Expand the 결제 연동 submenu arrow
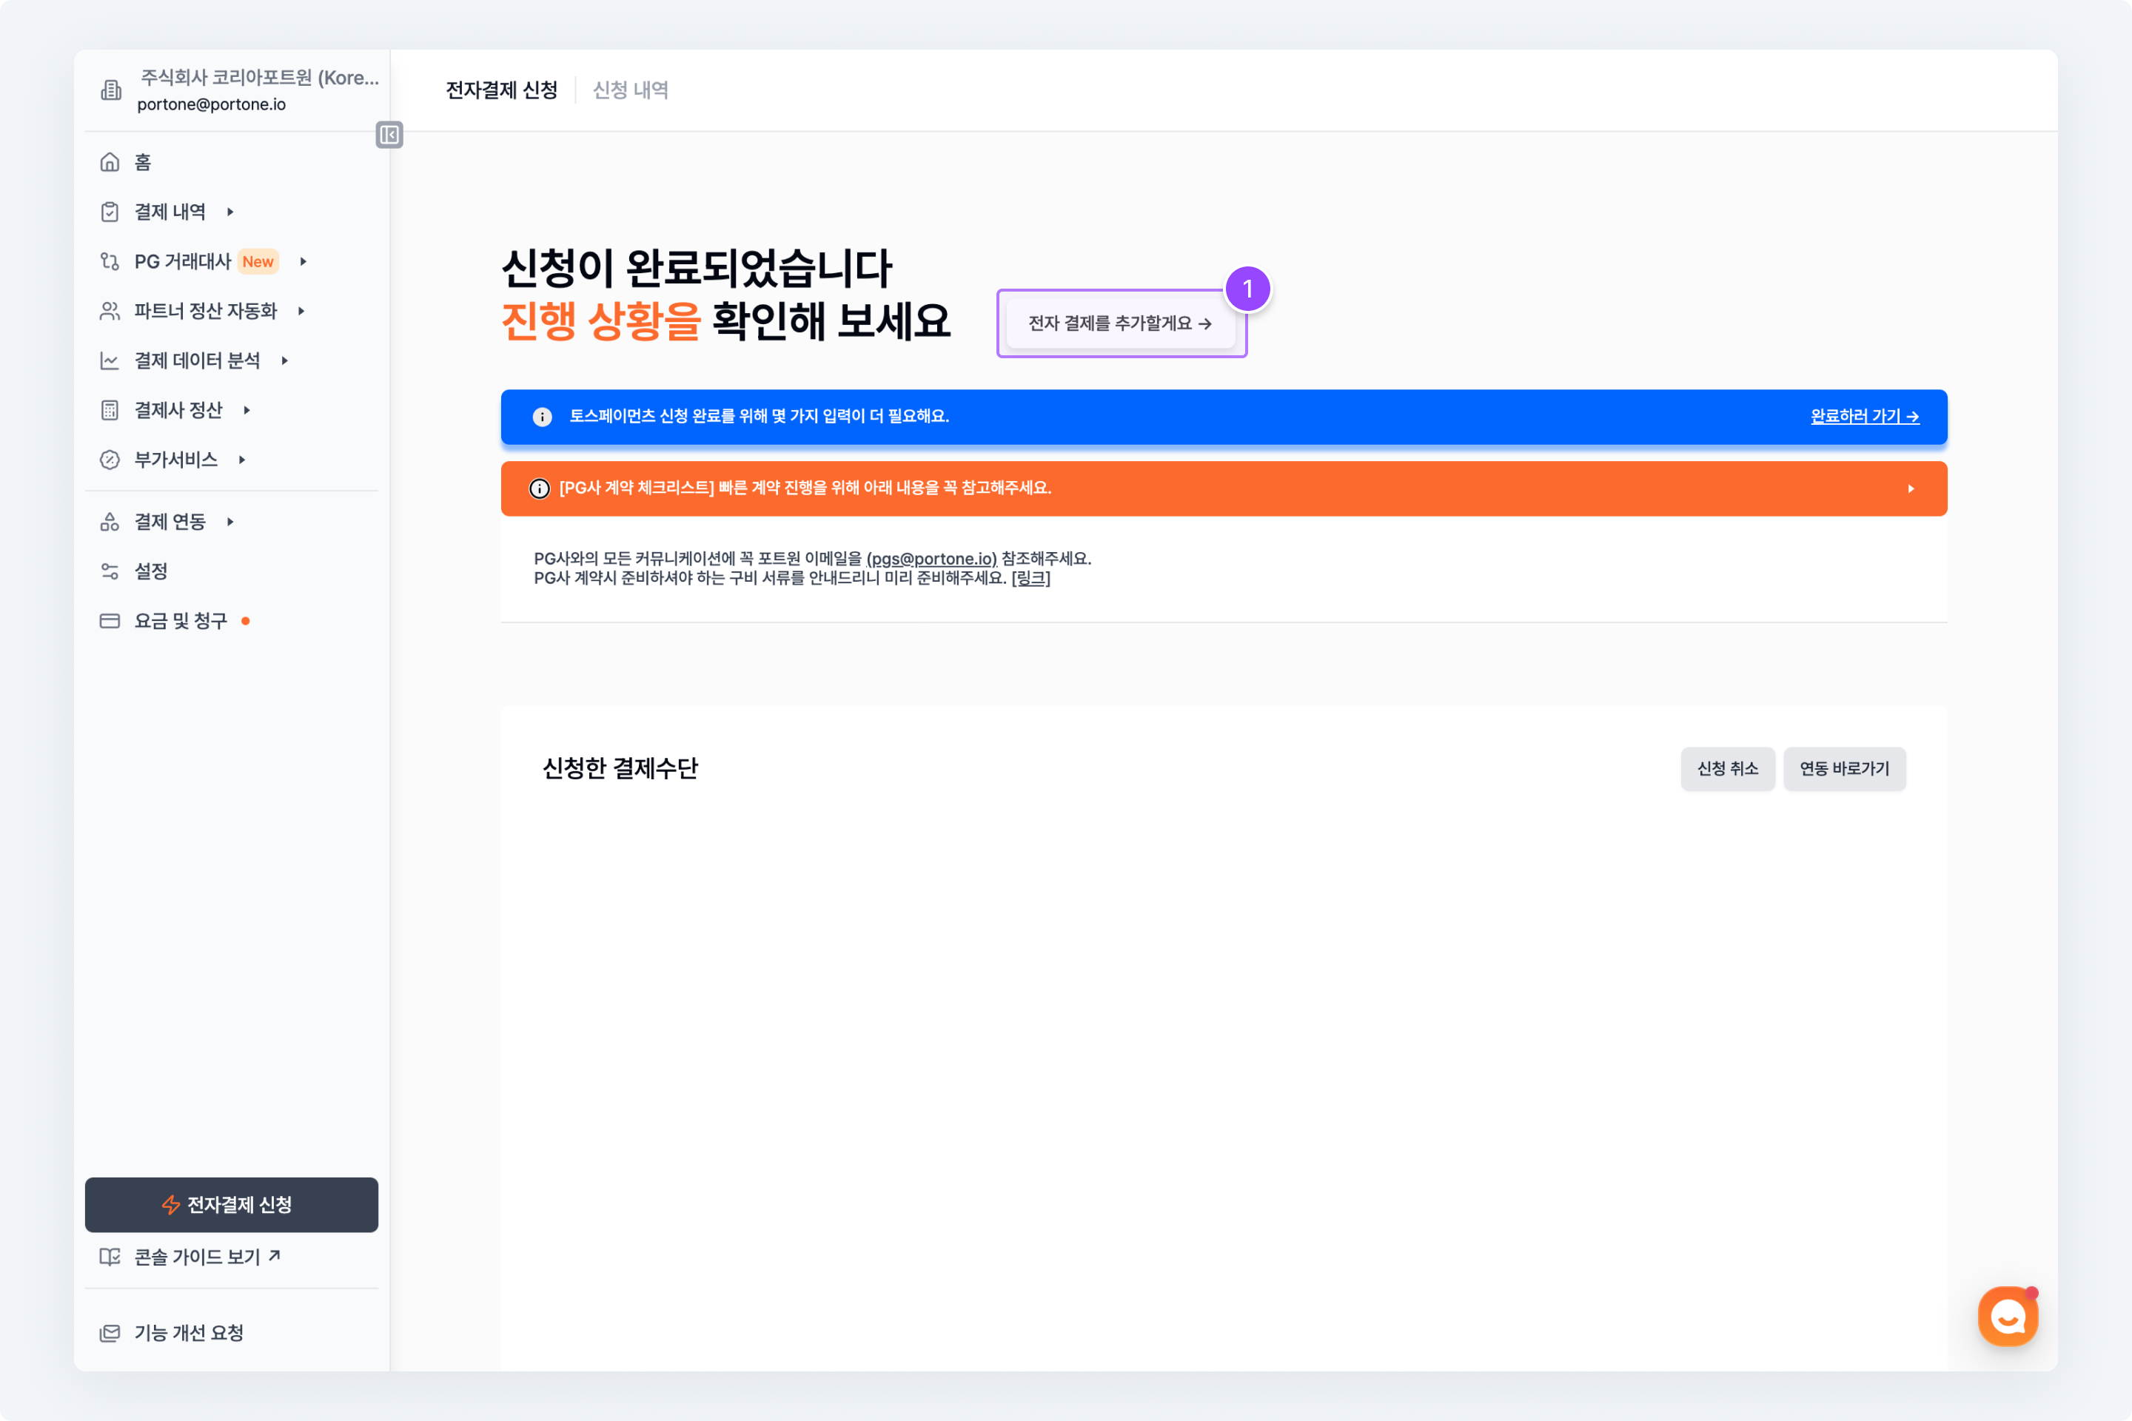Viewport: 2132px width, 1421px height. click(x=230, y=522)
